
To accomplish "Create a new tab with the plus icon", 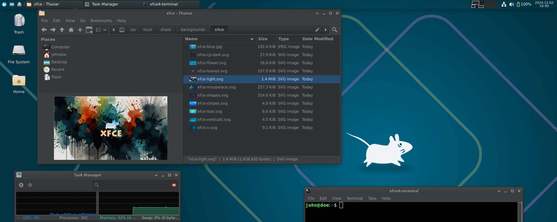I will [80, 30].
